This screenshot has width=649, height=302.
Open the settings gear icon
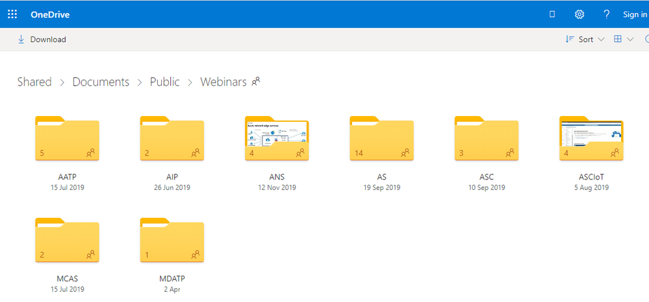tap(579, 14)
